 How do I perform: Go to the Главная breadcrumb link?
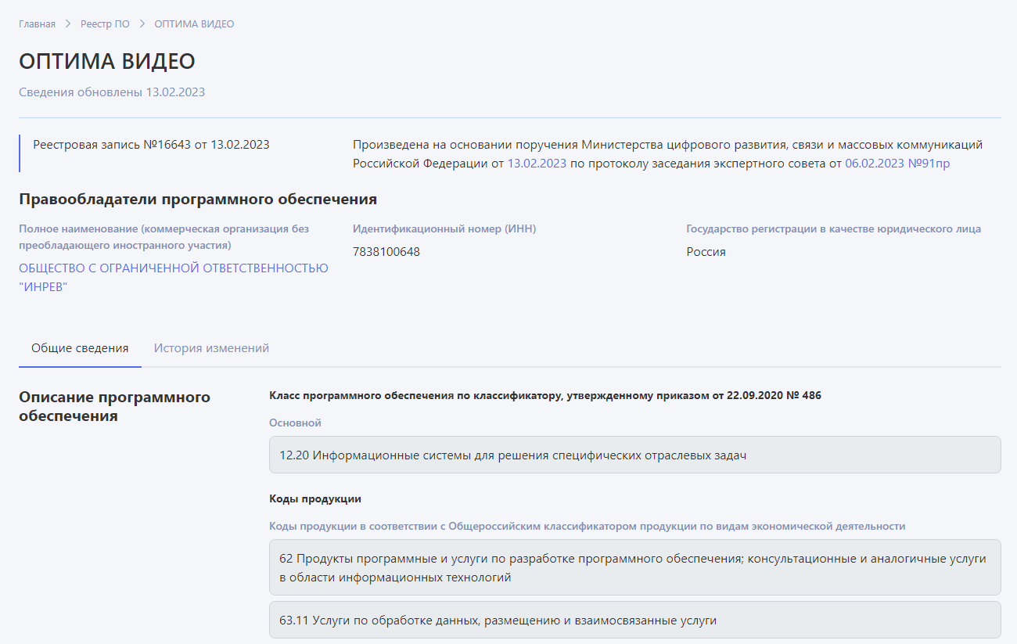coord(37,24)
